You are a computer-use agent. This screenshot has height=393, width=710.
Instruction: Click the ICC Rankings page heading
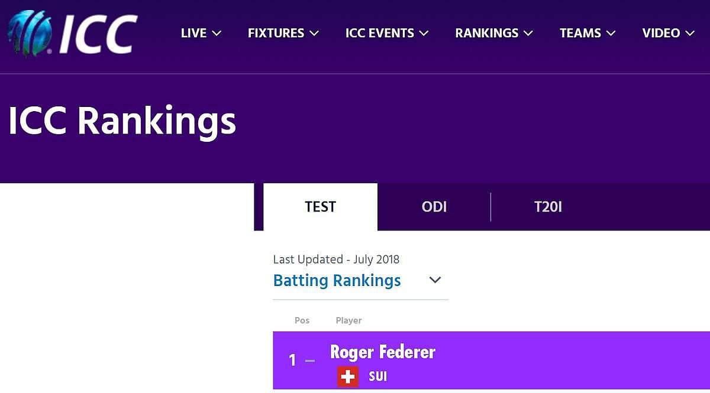[x=122, y=121]
